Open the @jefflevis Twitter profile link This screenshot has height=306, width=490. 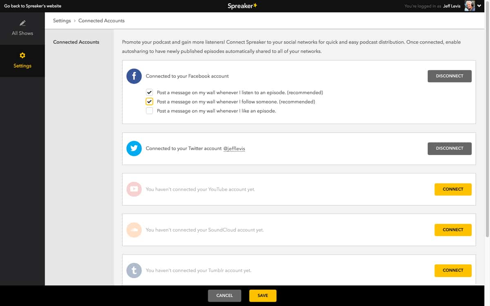point(234,148)
